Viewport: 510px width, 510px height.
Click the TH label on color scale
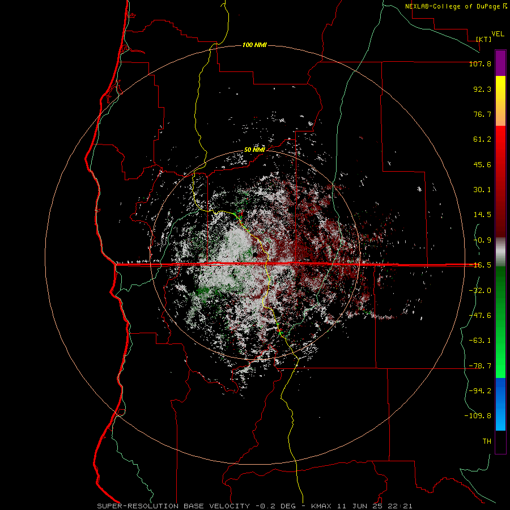487,441
